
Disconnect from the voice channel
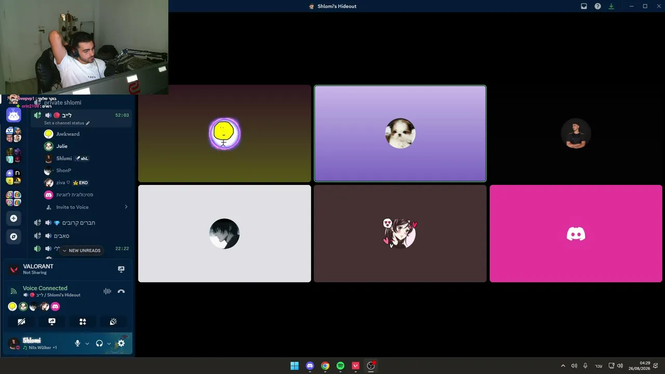(121, 291)
